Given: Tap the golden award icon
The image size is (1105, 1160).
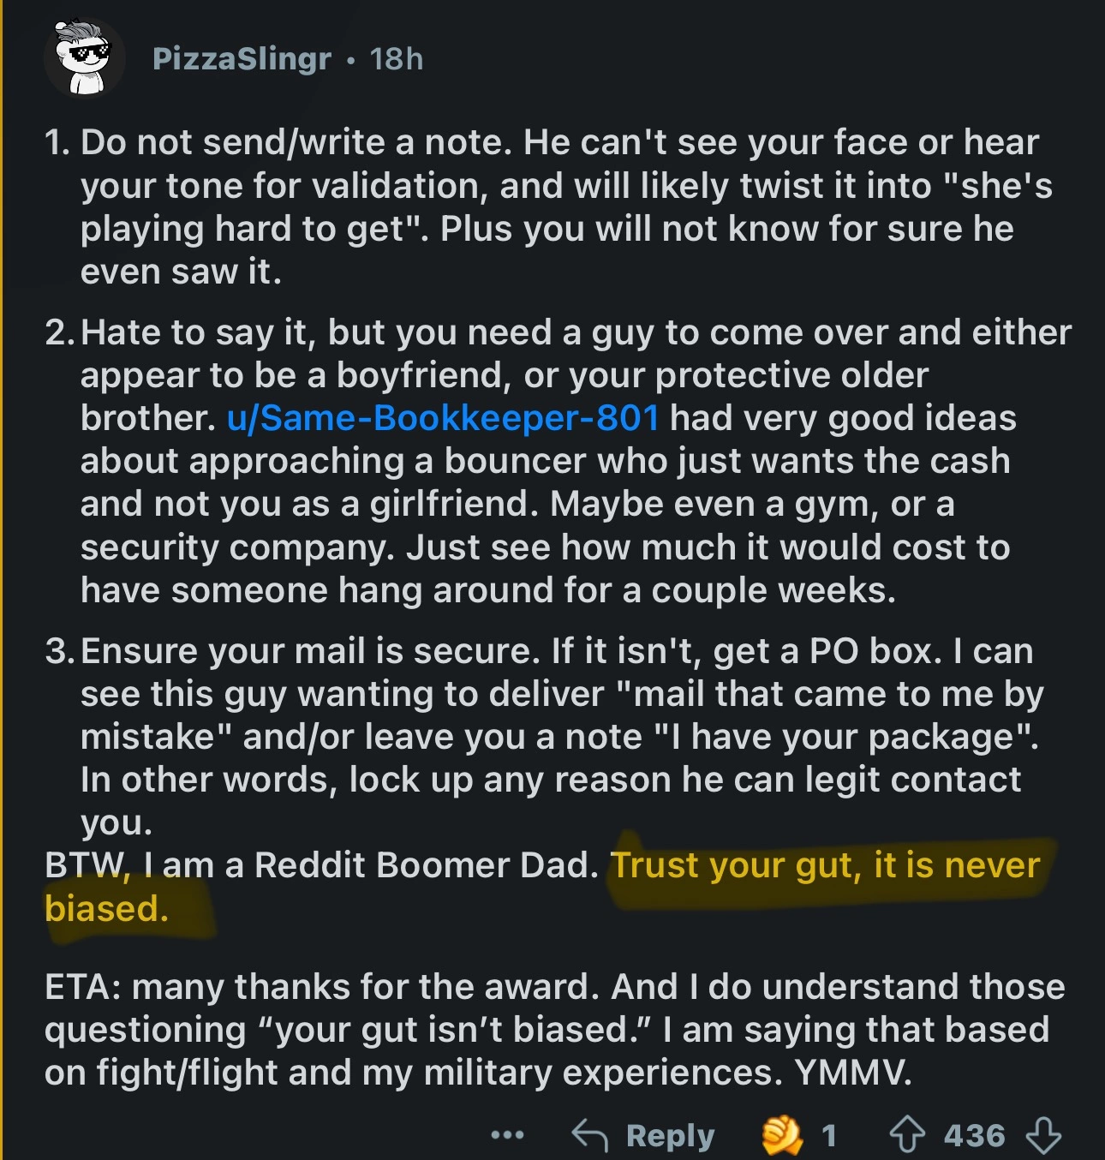Looking at the screenshot, I should coord(781,1136).
